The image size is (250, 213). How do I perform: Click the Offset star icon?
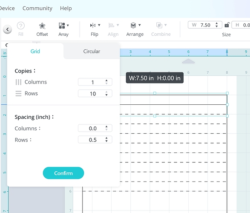(42, 26)
